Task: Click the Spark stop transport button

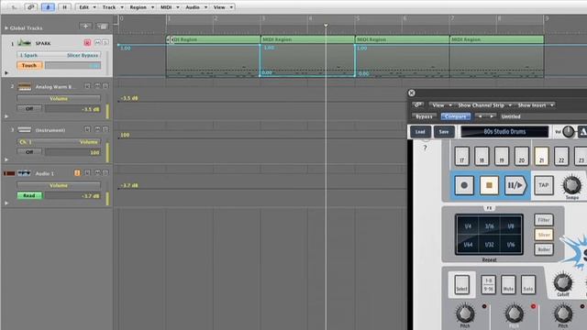Action: pos(489,185)
